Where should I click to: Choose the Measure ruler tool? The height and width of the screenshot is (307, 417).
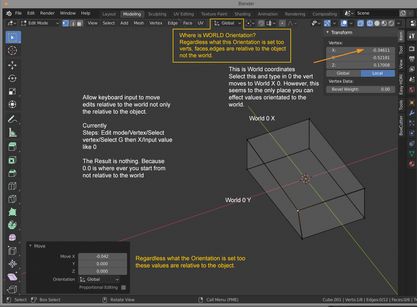[12, 132]
